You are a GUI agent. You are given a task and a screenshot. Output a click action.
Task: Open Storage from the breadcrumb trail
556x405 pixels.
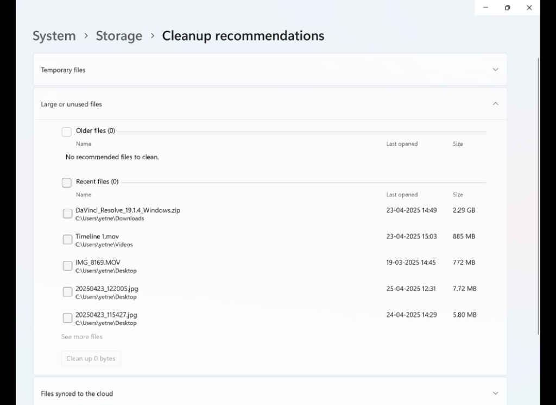click(x=118, y=36)
